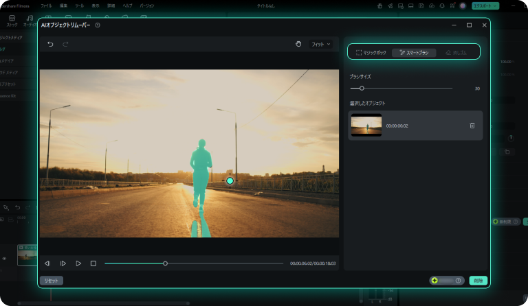
Task: Click the undo arrow in the remover toolbar
Action: (x=50, y=44)
